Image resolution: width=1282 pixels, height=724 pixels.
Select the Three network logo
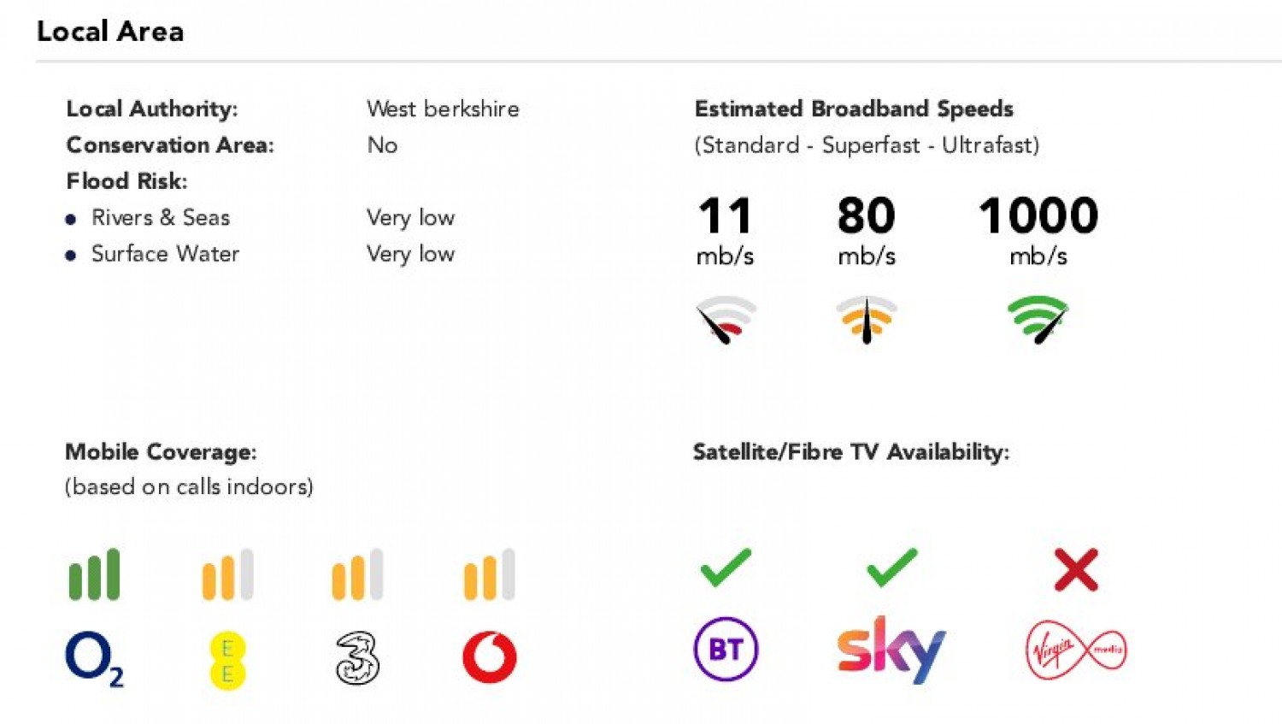pyautogui.click(x=357, y=658)
